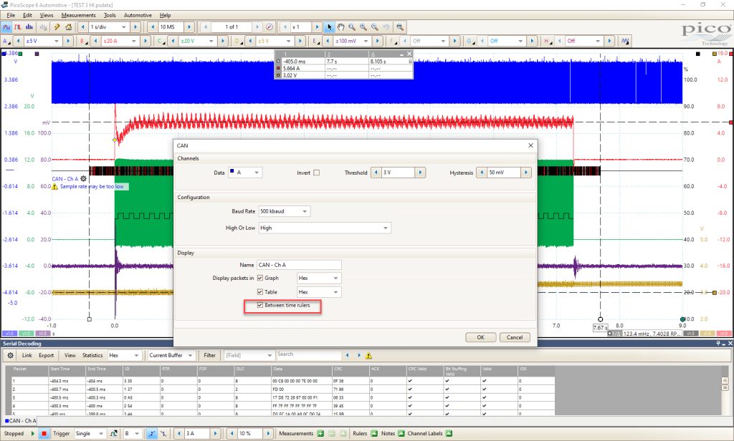Open the Help menu
This screenshot has width=734, height=441.
coord(165,15)
